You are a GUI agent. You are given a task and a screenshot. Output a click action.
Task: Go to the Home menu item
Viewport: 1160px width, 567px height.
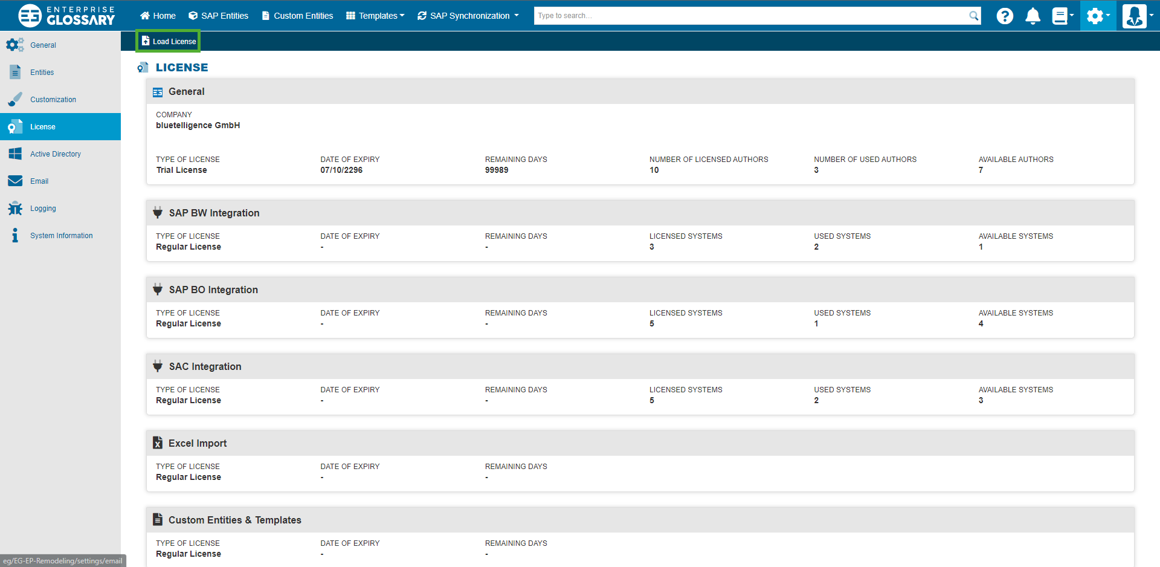coord(158,16)
